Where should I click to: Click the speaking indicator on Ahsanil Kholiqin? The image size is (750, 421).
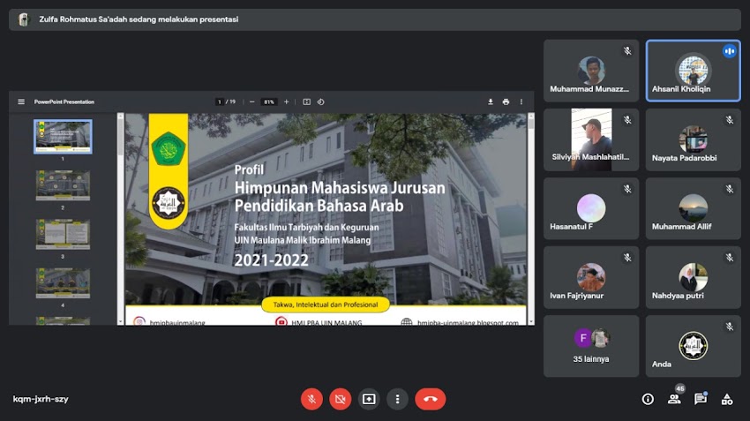point(730,51)
